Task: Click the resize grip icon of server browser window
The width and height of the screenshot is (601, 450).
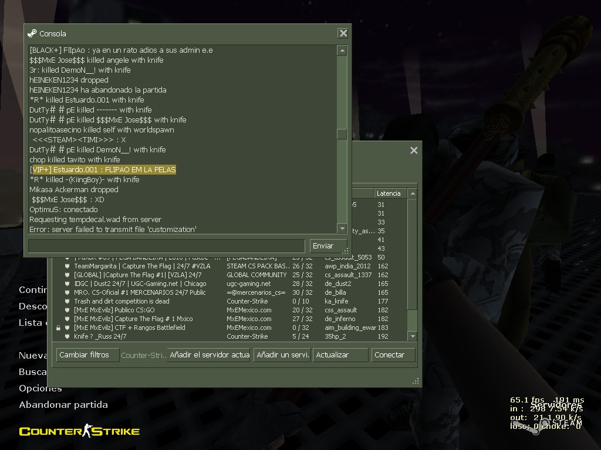Action: coord(416,381)
